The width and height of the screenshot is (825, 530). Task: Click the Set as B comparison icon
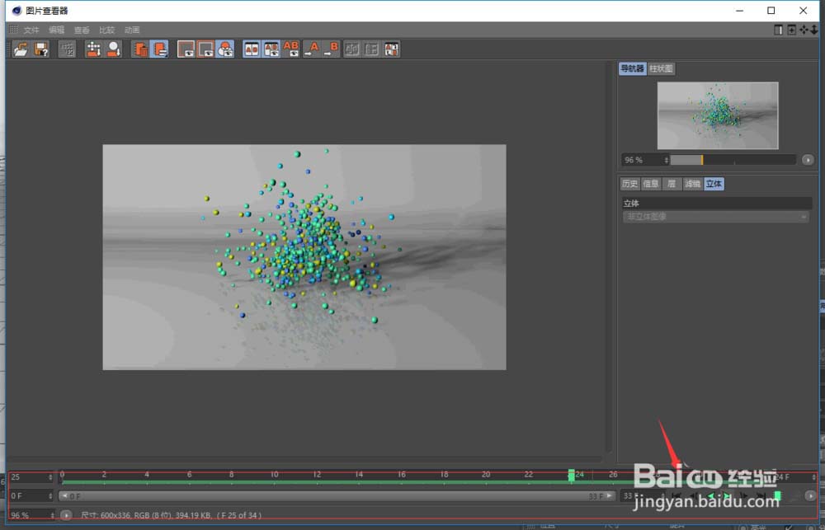(x=331, y=49)
